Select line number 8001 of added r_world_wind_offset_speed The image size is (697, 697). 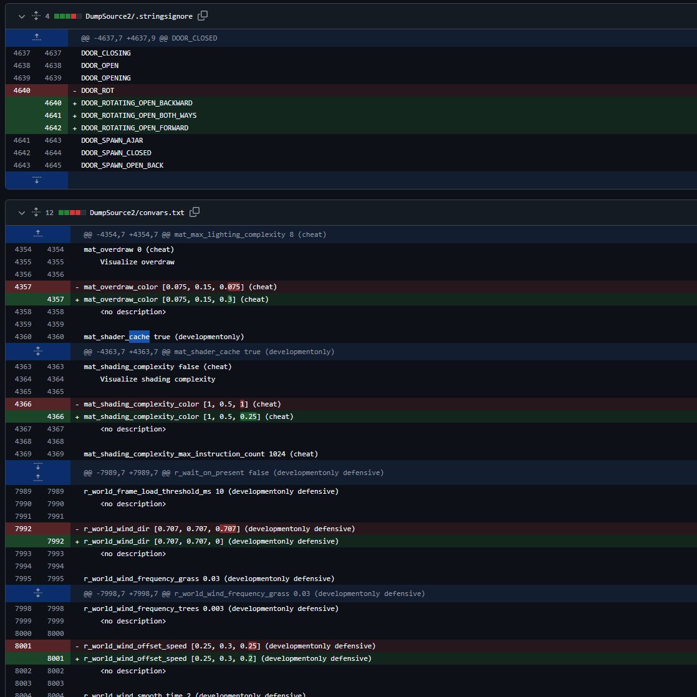[x=55, y=658]
